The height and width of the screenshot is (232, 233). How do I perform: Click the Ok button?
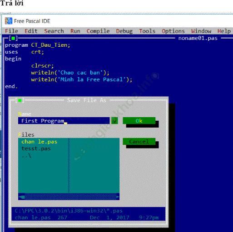coord(139,121)
